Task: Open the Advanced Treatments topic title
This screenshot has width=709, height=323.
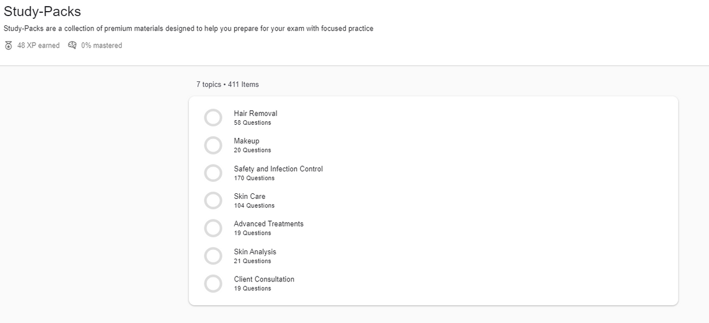Action: click(269, 224)
